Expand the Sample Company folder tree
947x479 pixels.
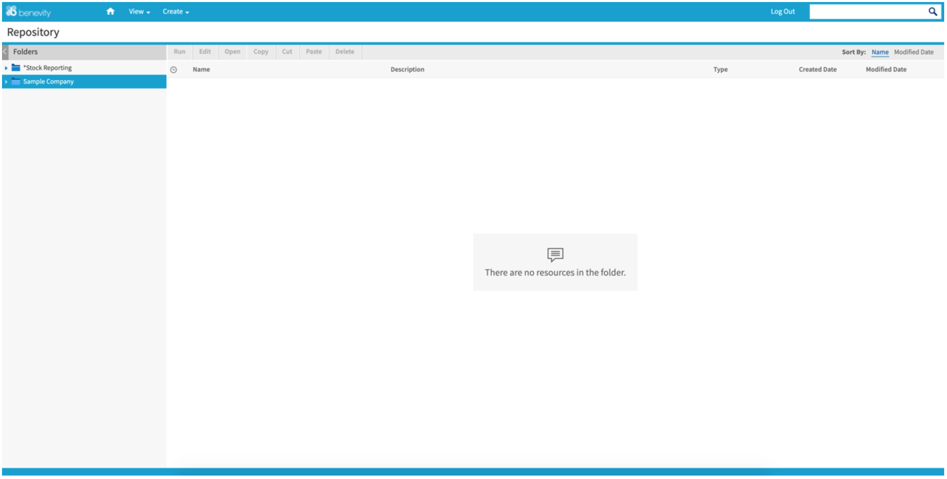(x=6, y=81)
